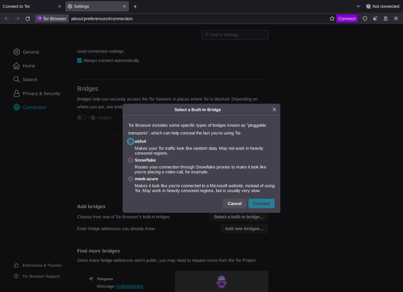Viewport: 403px width, 292px height.
Task: Click the Find in Settings search field
Action: (235, 35)
